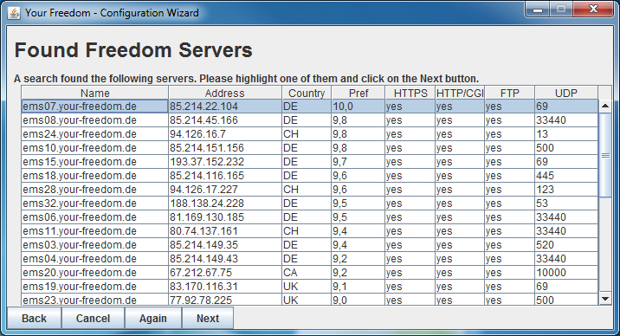
Task: Select server ems24.your-freedom.de
Action: coord(310,134)
